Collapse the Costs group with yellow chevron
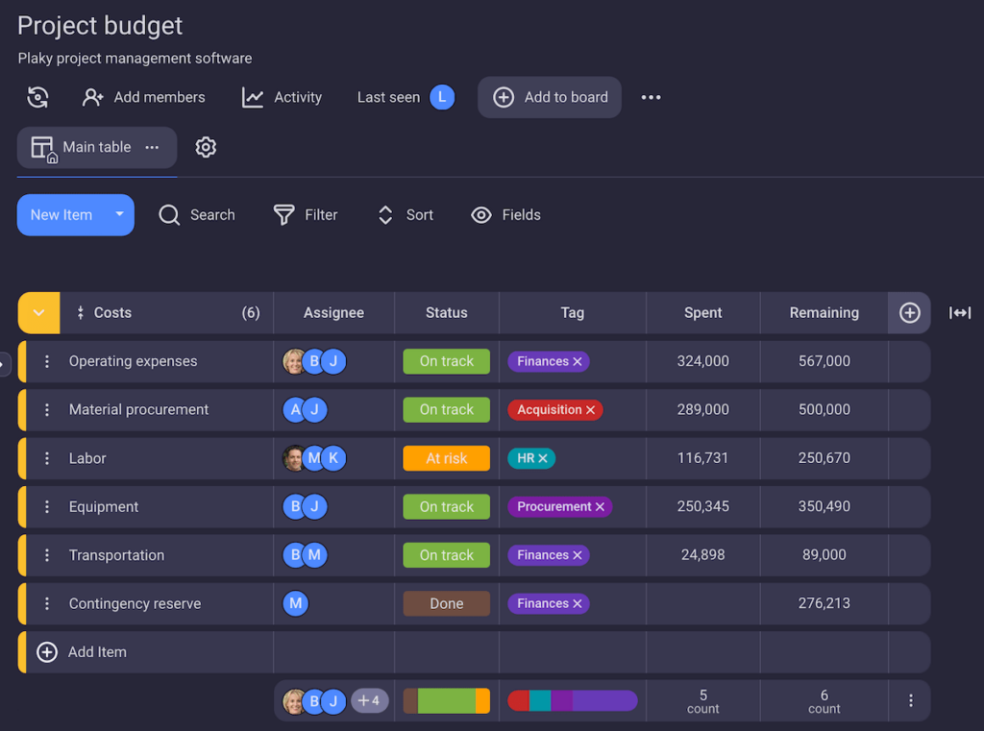Viewport: 984px width, 731px height. (x=39, y=313)
